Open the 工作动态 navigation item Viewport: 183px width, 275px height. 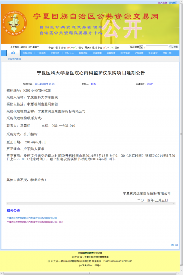pos(41,53)
